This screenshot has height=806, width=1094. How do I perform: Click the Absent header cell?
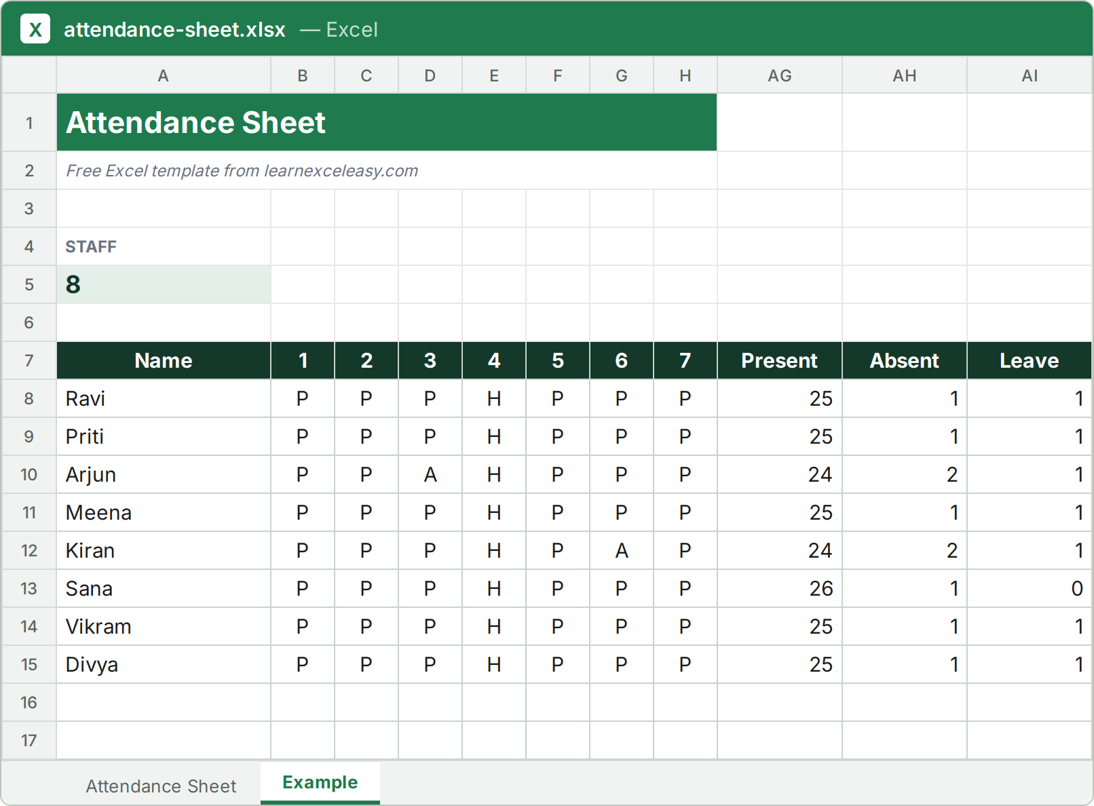pos(905,360)
